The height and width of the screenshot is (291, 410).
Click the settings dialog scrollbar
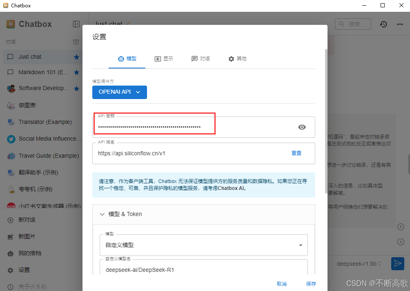pos(326,121)
